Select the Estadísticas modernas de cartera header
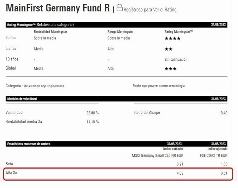The height and width of the screenshot is (188, 238). 29,144
